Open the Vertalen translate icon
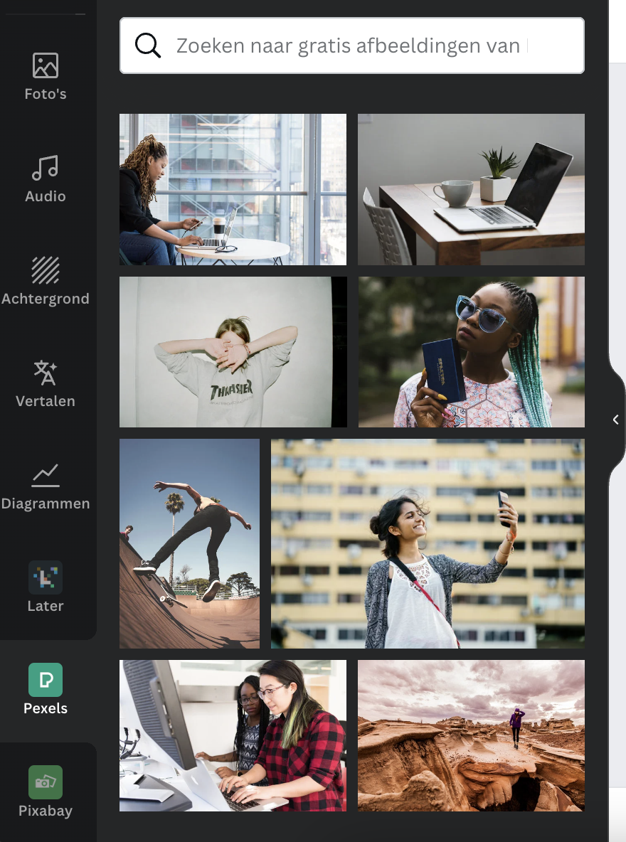Image resolution: width=626 pixels, height=842 pixels. point(45,373)
